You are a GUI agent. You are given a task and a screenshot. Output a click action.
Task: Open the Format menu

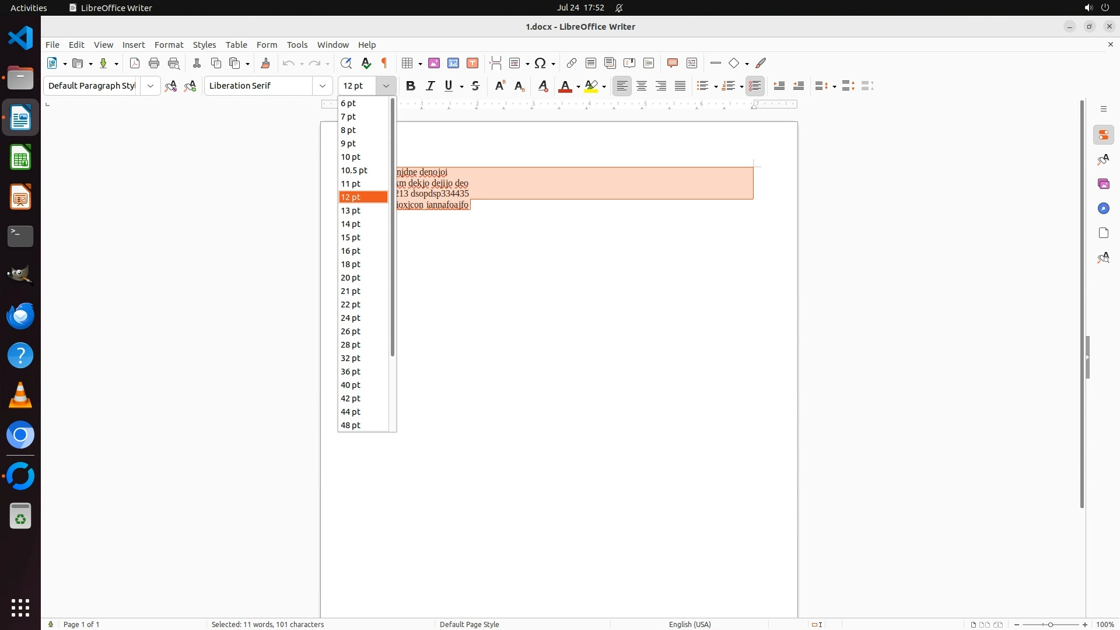(169, 45)
